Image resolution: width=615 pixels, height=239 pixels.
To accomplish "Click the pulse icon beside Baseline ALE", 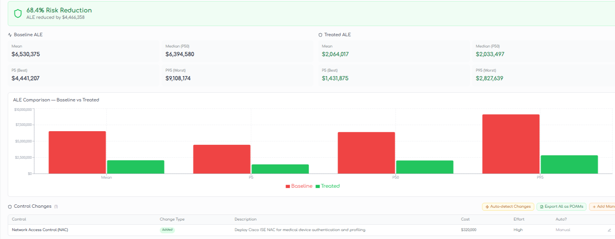I will [x=10, y=35].
